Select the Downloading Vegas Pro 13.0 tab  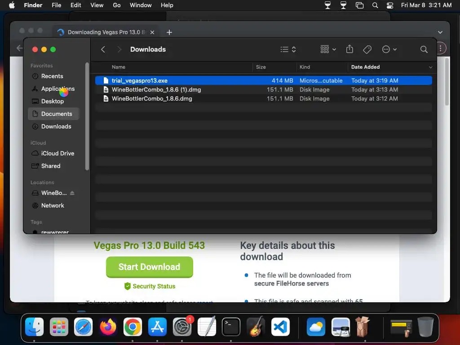click(x=106, y=32)
